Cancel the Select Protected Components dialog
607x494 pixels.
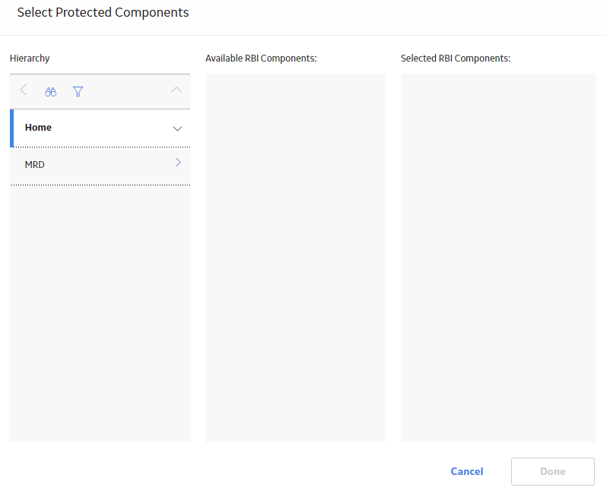point(467,471)
